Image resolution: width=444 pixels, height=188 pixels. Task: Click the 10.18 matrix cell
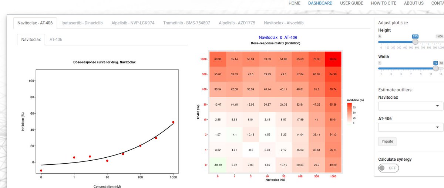251,134
